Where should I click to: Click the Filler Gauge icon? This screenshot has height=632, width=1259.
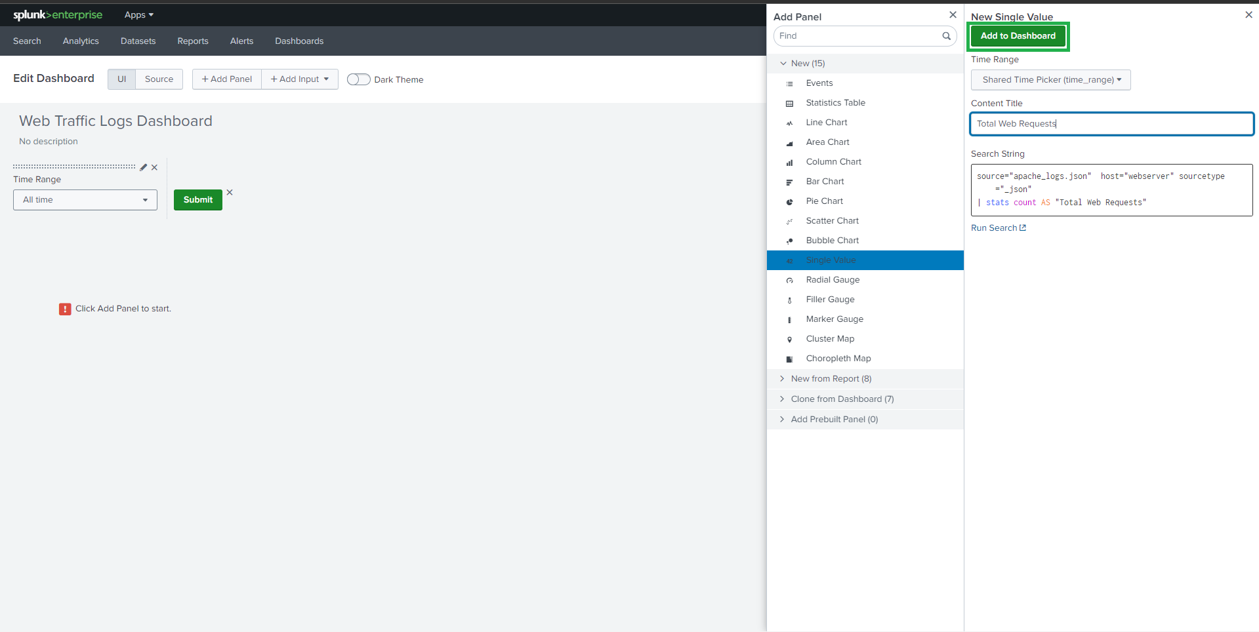(x=790, y=300)
